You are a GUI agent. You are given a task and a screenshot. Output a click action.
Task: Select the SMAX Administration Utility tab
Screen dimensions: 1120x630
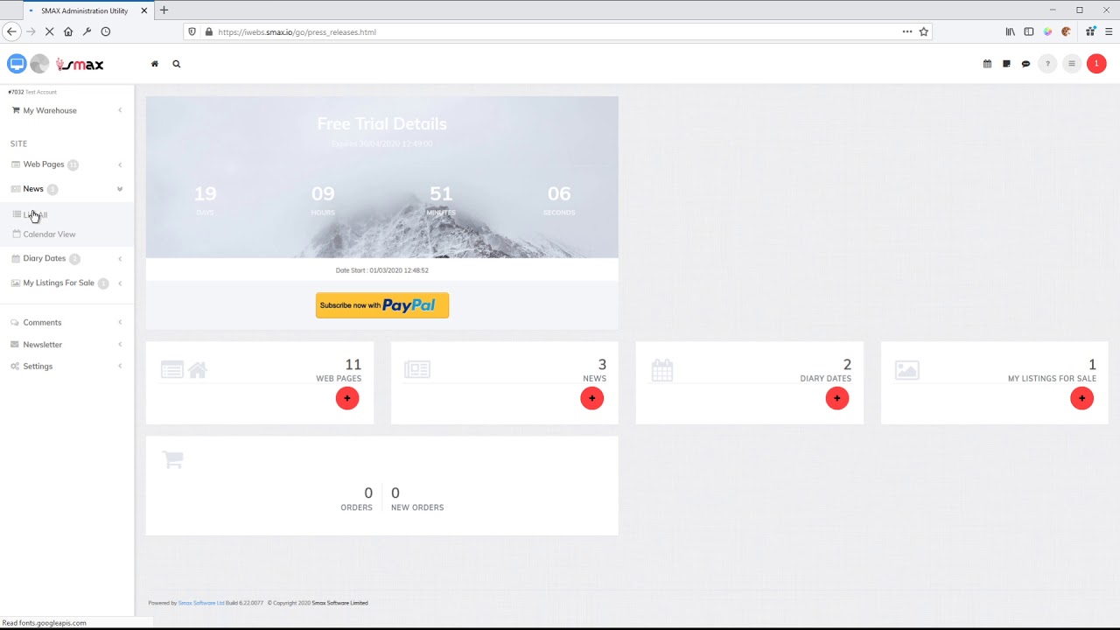coord(84,10)
